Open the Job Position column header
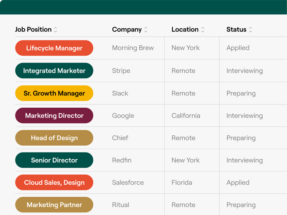The width and height of the screenshot is (287, 215). pos(34,29)
